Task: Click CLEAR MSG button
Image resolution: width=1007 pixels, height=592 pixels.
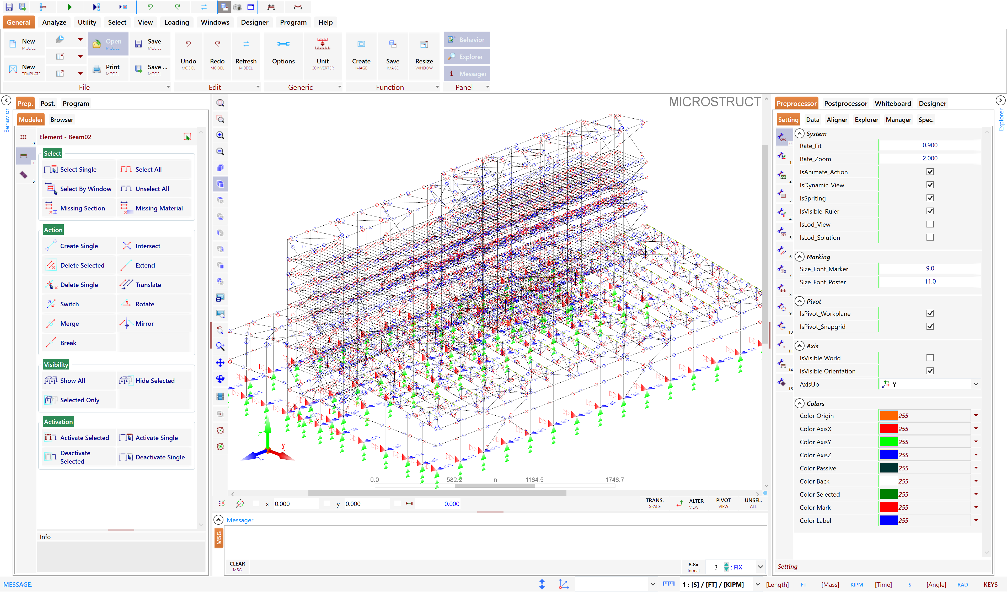Action: point(237,566)
